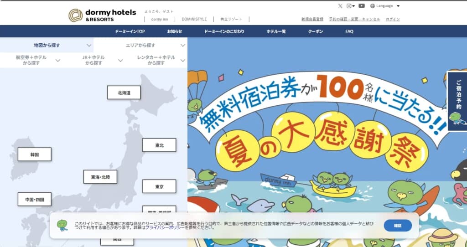Open the YouTube icon link

362,6
